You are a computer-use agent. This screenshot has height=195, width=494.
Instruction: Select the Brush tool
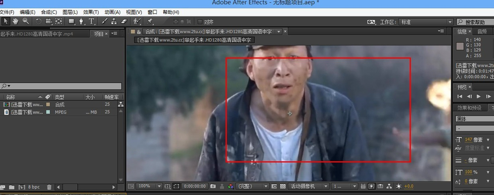point(104,21)
